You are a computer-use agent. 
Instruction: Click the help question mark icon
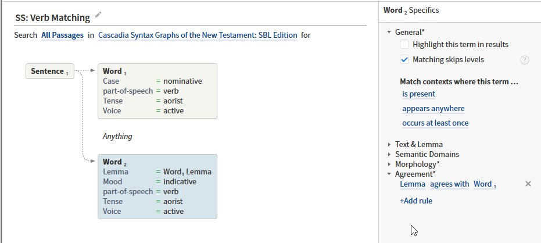click(524, 60)
